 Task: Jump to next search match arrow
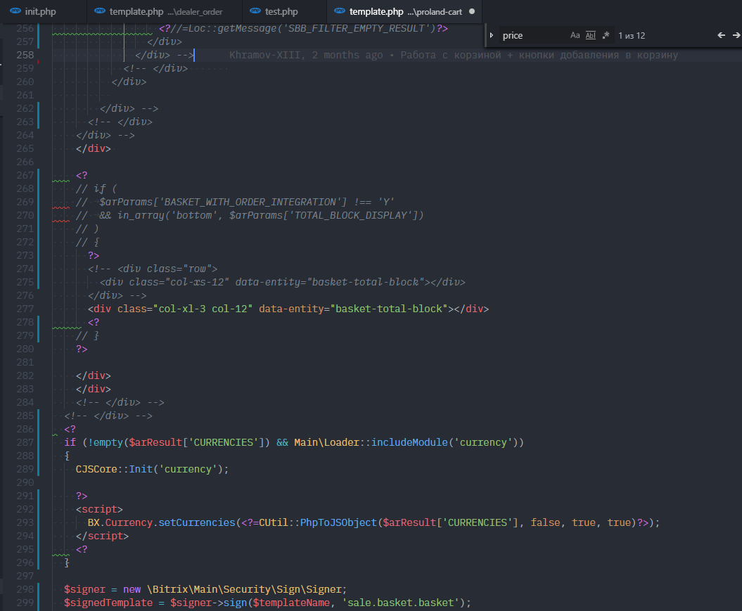[x=736, y=35]
